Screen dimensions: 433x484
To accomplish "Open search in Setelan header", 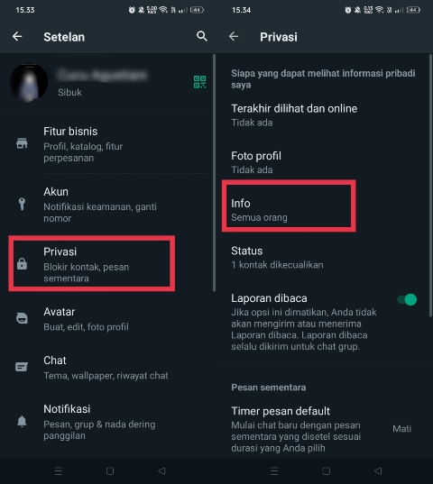I will tap(202, 36).
